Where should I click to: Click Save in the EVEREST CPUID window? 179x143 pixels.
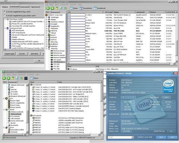tap(161, 137)
